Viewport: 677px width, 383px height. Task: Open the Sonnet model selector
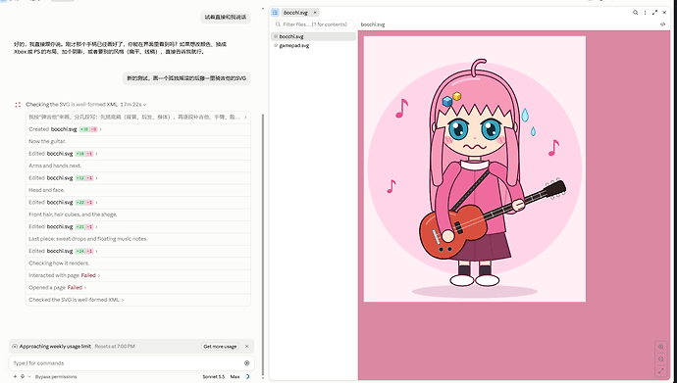tap(214, 376)
